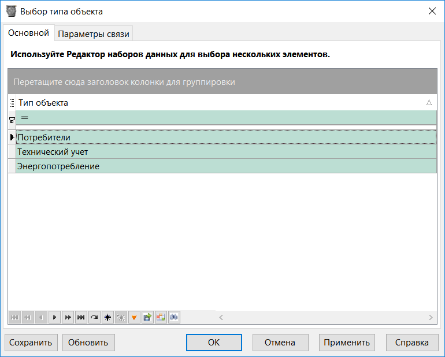This screenshot has width=445, height=357.
Task: Switch to the Параметры связи tab
Action: coord(94,34)
